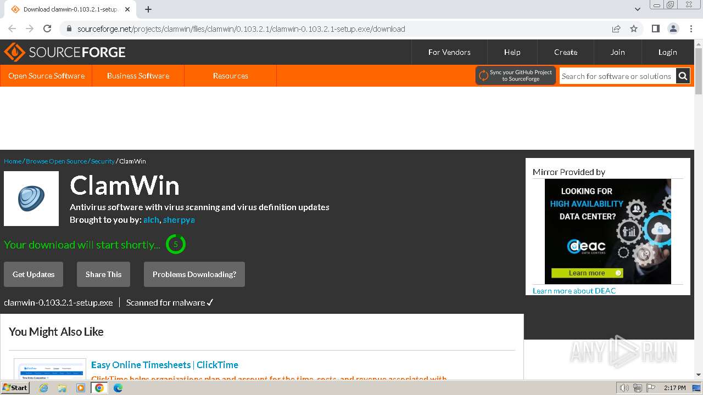Open the Help menu item

click(512, 52)
